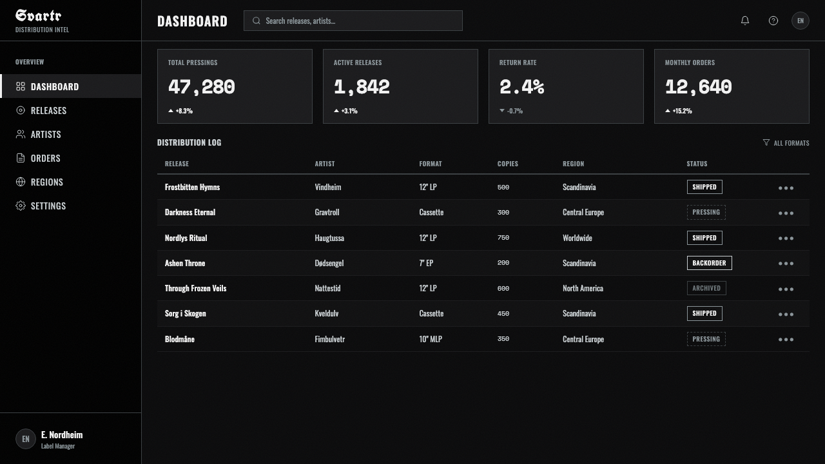Select the Blodmåne release name

(x=180, y=339)
